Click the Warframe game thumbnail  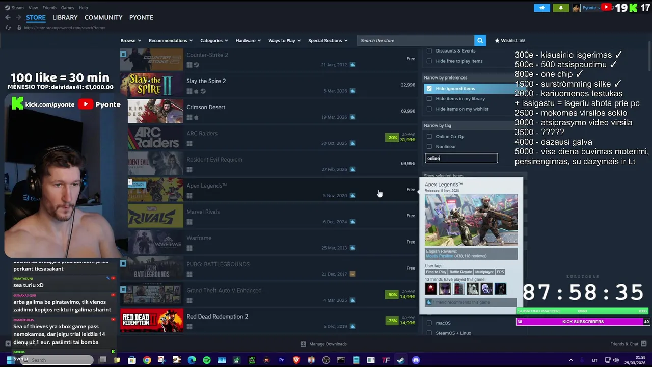click(155, 242)
